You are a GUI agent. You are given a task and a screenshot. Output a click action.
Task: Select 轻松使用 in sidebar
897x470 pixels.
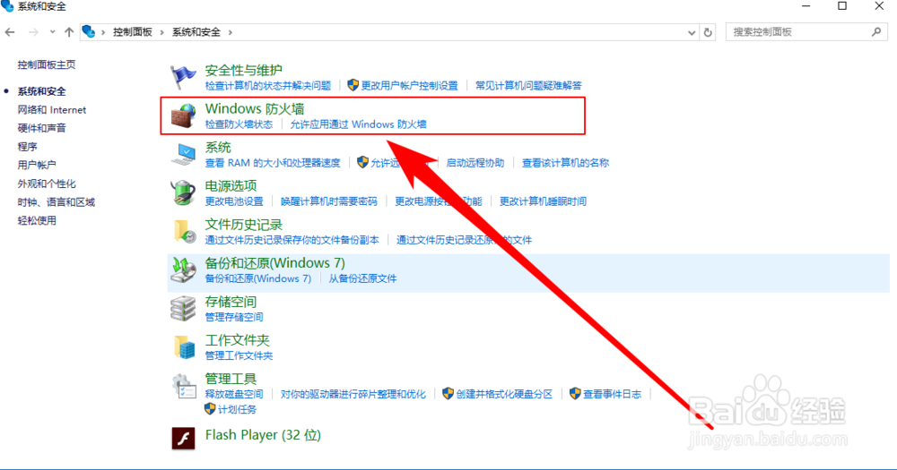pos(37,220)
